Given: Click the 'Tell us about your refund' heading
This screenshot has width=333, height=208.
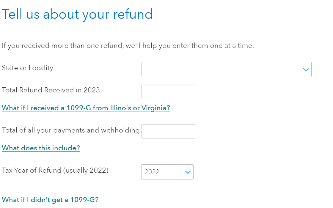Looking at the screenshot, I should (x=77, y=14).
